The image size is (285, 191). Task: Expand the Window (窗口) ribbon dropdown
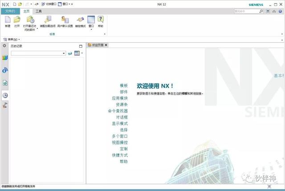[91, 29]
